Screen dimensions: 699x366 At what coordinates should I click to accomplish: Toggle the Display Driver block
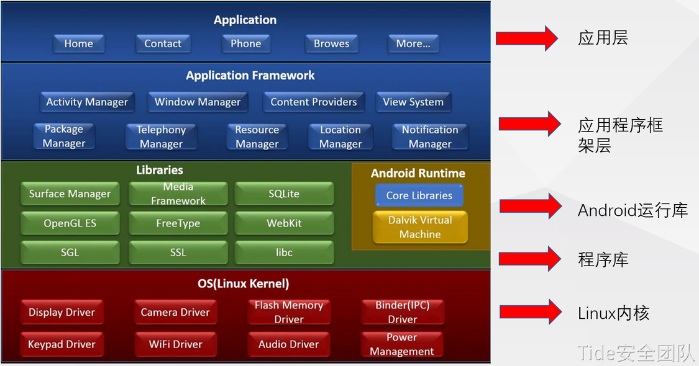click(62, 312)
